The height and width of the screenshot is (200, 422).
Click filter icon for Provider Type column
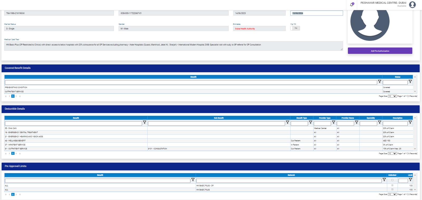(x=333, y=122)
